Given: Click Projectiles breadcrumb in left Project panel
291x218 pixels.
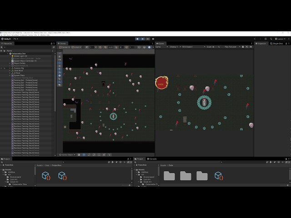Looking at the screenshot, I should (x=56, y=165).
